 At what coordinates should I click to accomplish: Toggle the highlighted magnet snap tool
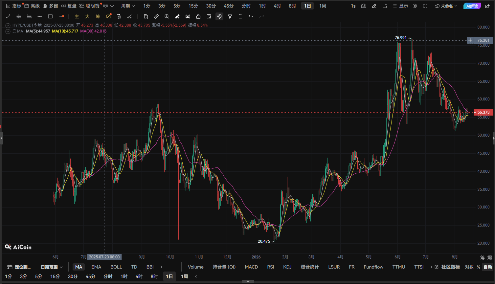point(219,16)
